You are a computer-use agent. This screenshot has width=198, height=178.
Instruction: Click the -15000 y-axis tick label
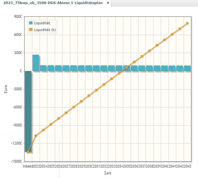[x=16, y=161]
